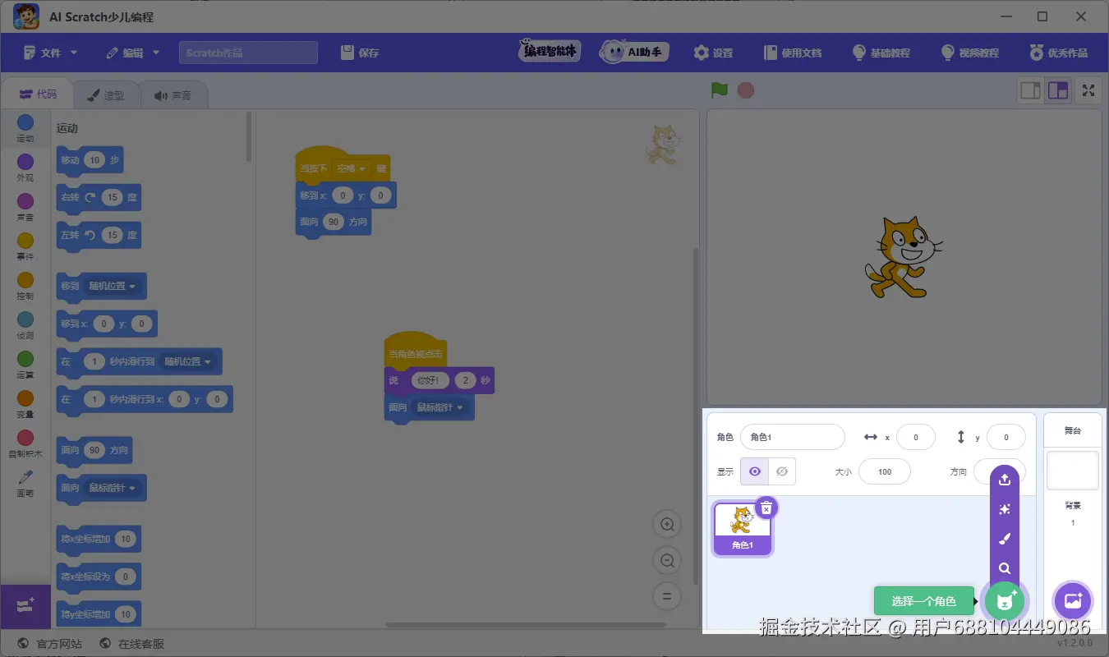Select the stage backdrop thumbnail
The height and width of the screenshot is (657, 1109).
tap(1072, 470)
